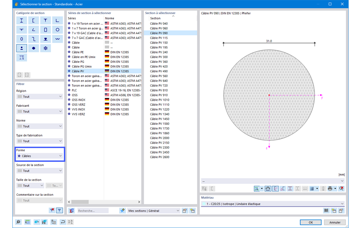Select the L-angle section category icon
The height and width of the screenshot is (228, 361).
(57, 21)
